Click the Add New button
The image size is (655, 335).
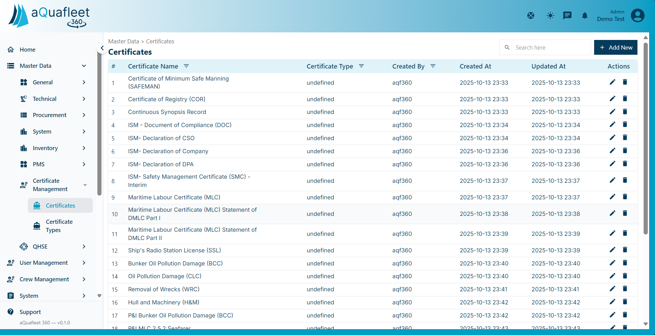click(615, 47)
